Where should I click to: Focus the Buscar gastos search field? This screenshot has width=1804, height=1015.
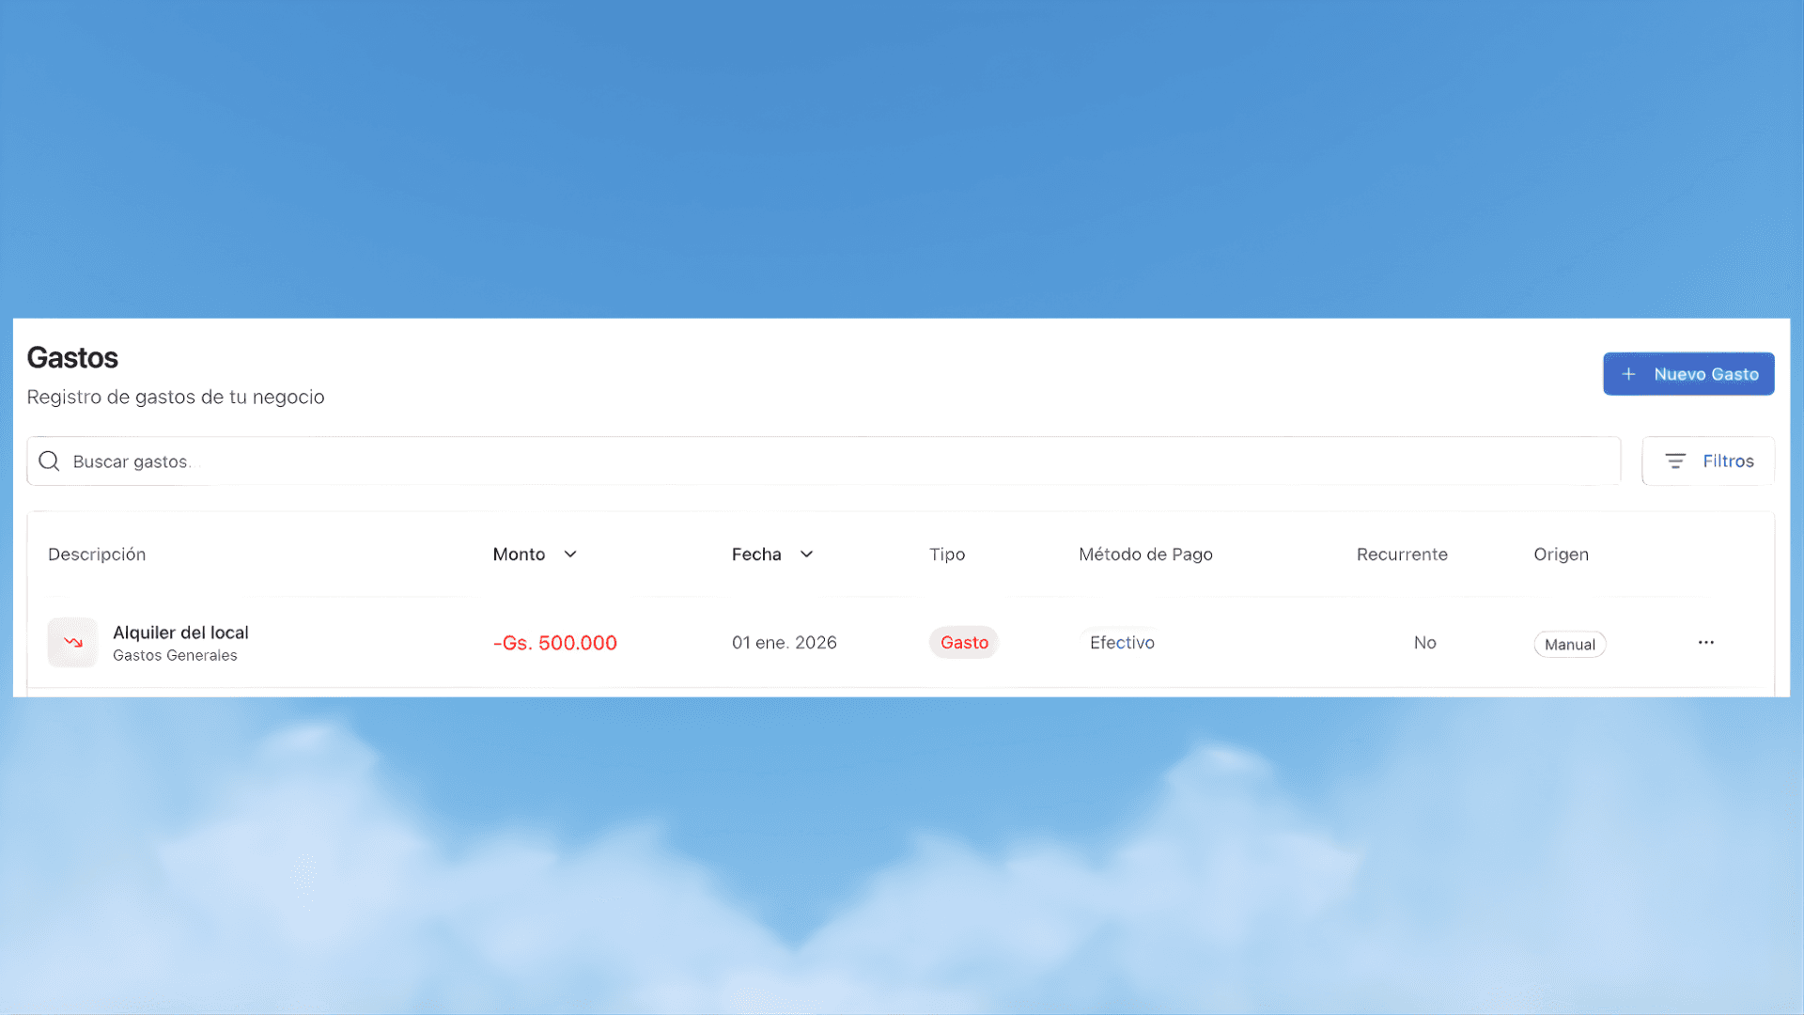tap(827, 461)
